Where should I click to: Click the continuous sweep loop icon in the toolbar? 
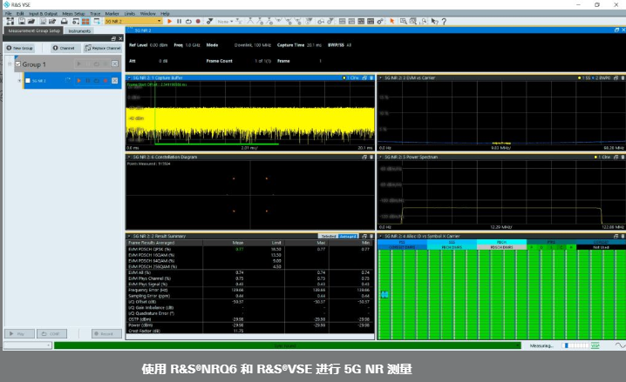pos(188,21)
